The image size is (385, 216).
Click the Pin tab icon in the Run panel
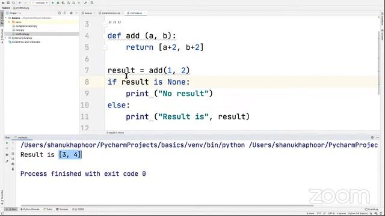(x=7, y=161)
